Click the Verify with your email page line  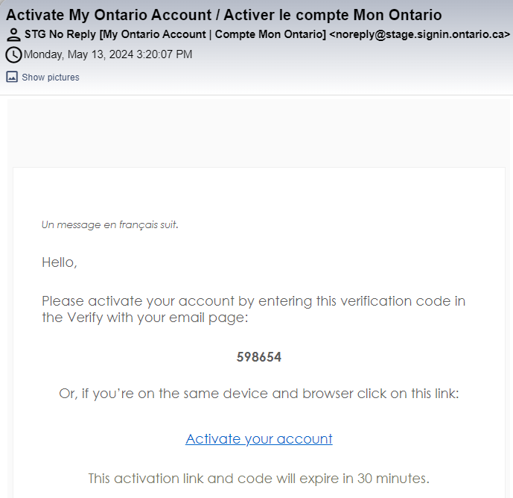(x=145, y=318)
